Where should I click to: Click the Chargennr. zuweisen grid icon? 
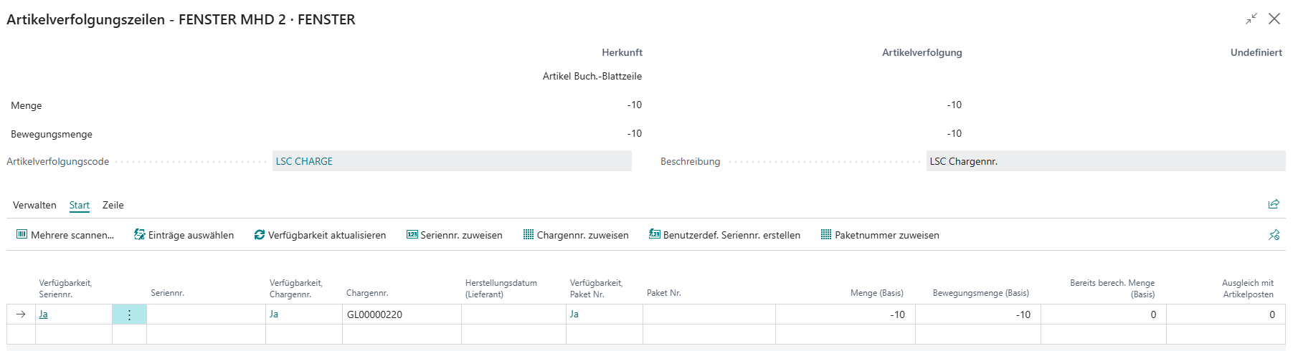529,235
